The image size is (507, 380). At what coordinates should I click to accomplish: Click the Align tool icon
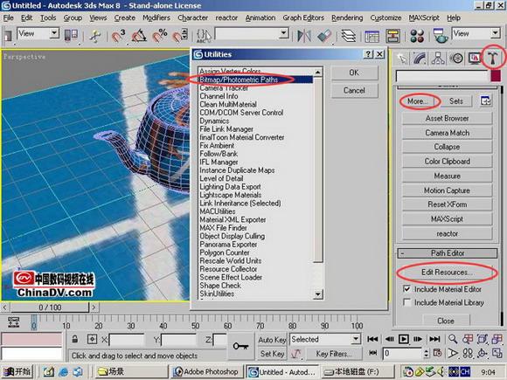[x=324, y=36]
